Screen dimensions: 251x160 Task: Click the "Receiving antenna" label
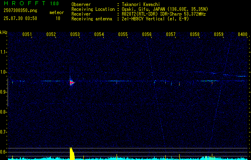tap(92, 19)
